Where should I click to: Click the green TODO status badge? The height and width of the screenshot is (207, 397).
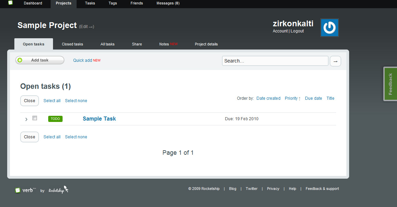tap(55, 119)
